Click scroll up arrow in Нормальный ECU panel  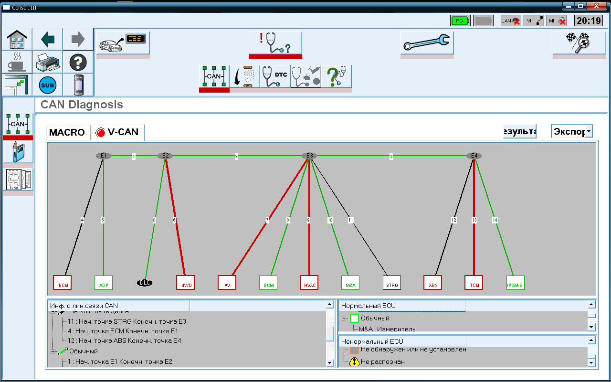(x=591, y=304)
